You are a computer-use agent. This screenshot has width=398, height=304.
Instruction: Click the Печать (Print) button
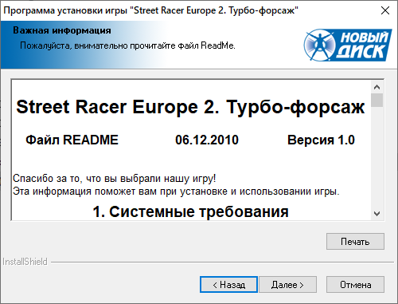[x=355, y=242]
